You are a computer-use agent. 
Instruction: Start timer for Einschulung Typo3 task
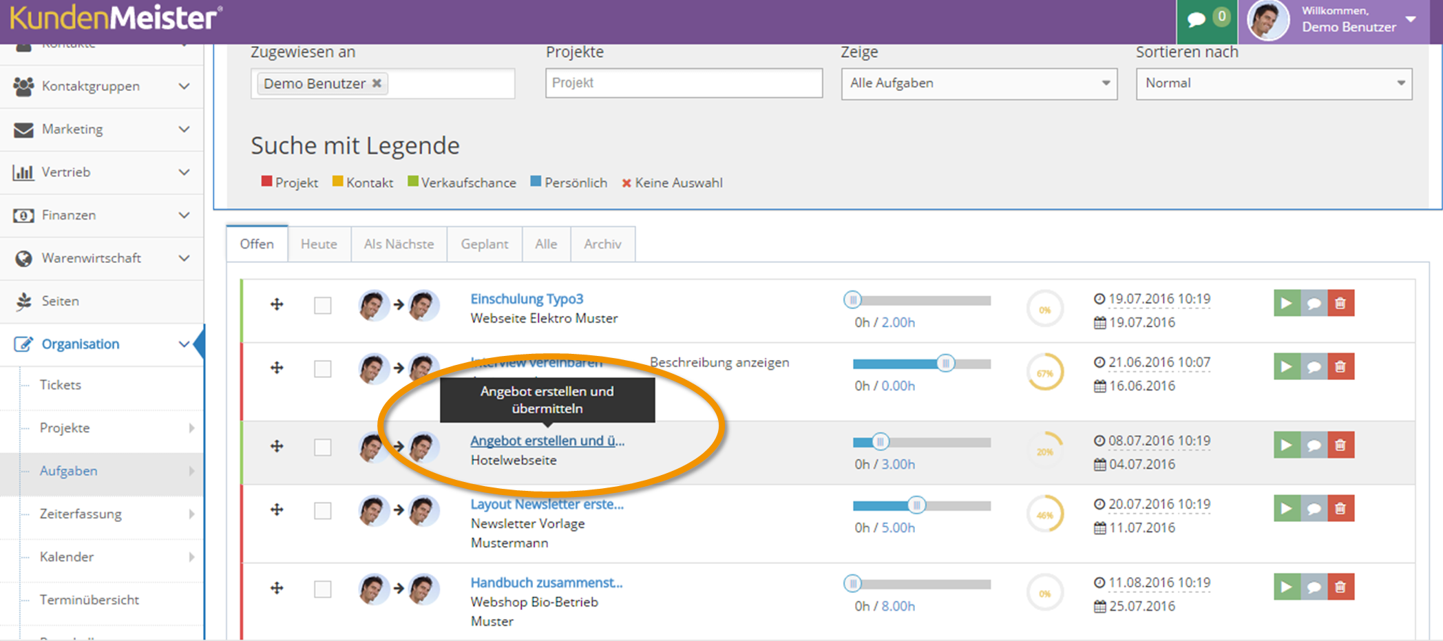[1287, 303]
